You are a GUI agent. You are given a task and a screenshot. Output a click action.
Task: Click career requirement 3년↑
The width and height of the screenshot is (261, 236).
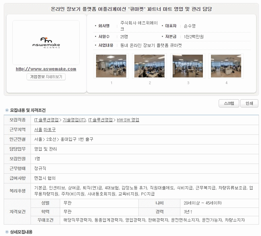188,212
